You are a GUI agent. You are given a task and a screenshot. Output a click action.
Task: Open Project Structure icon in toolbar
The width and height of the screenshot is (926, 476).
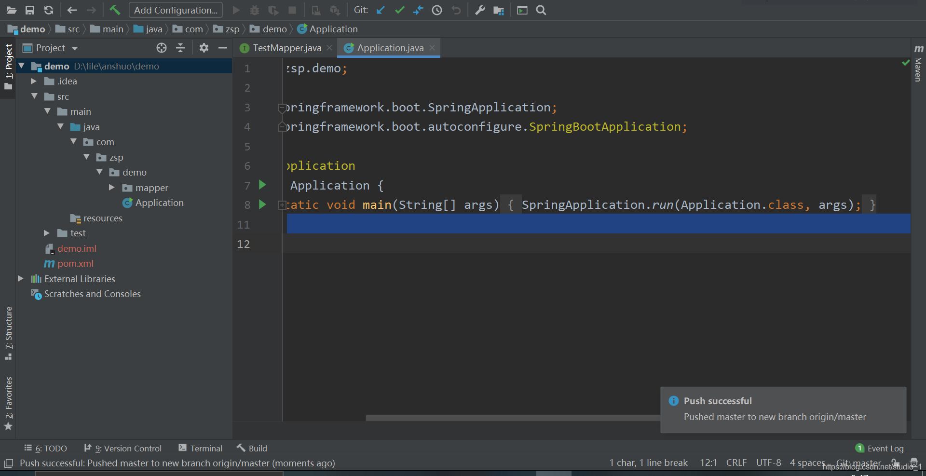click(499, 10)
